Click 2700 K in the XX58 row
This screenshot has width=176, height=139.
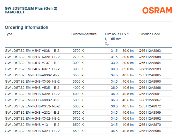[x=78, y=57]
